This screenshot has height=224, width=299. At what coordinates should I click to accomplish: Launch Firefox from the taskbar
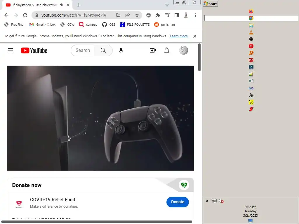pos(251,11)
